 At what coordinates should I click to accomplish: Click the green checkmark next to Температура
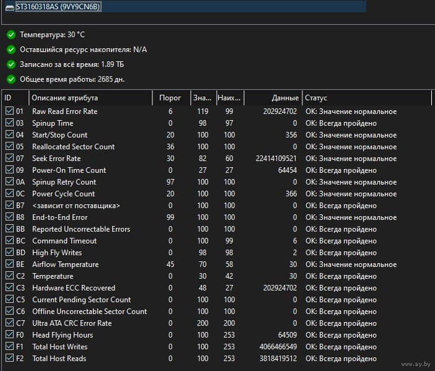tap(11, 35)
